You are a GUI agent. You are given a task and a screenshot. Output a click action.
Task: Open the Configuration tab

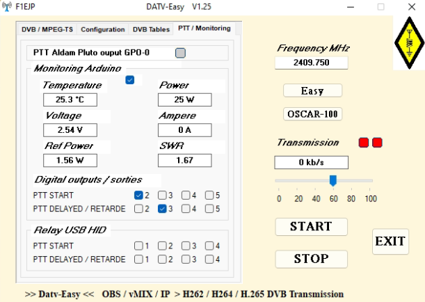tap(103, 29)
